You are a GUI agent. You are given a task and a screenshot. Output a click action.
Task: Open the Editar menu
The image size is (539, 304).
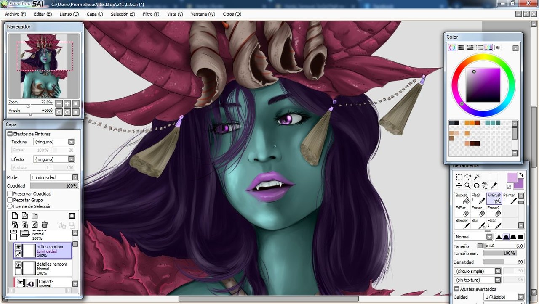(x=43, y=14)
